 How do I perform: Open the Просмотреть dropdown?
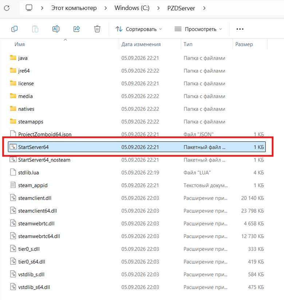pyautogui.click(x=198, y=29)
